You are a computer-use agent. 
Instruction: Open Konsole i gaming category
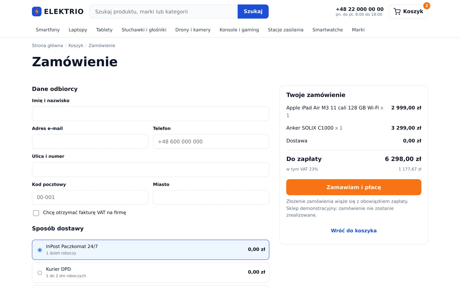(239, 30)
